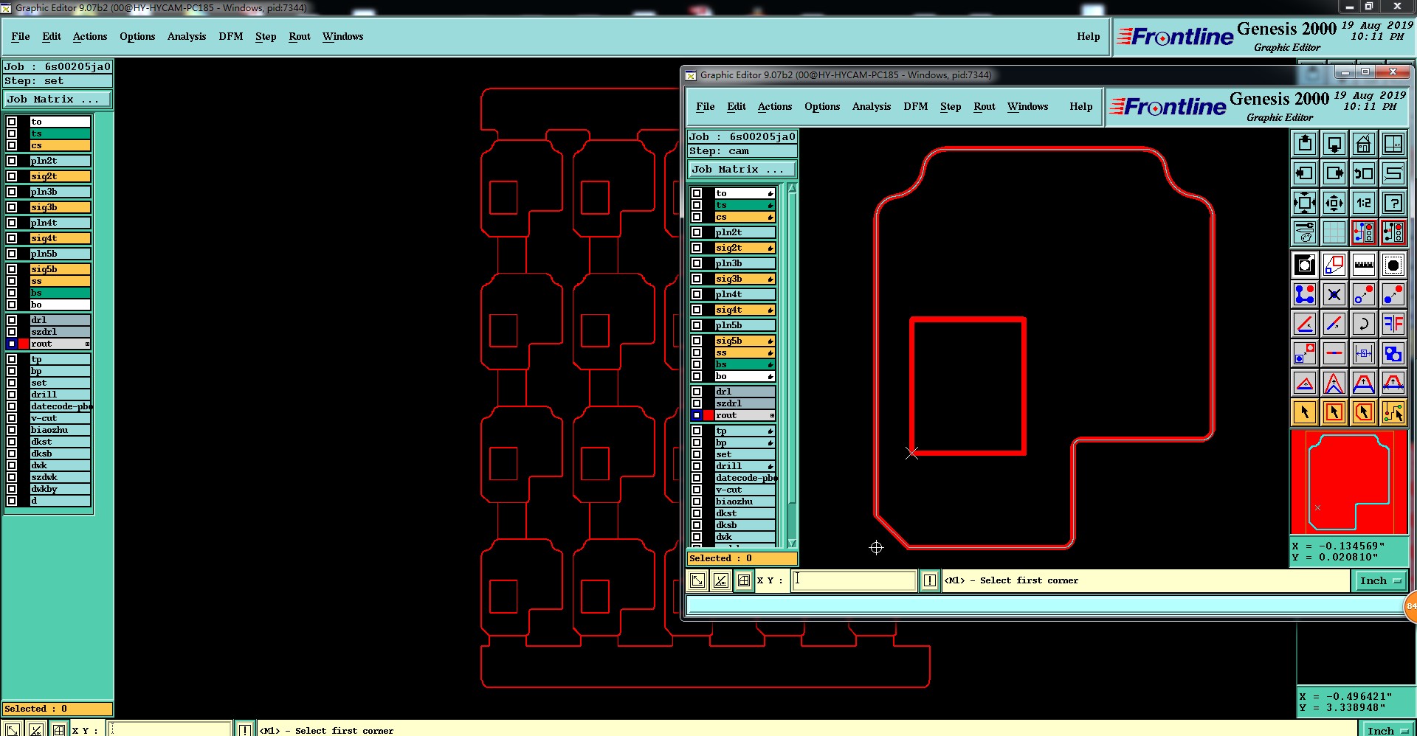1417x736 pixels.
Task: Click the layer list vertical scrollbar
Action: (792, 366)
